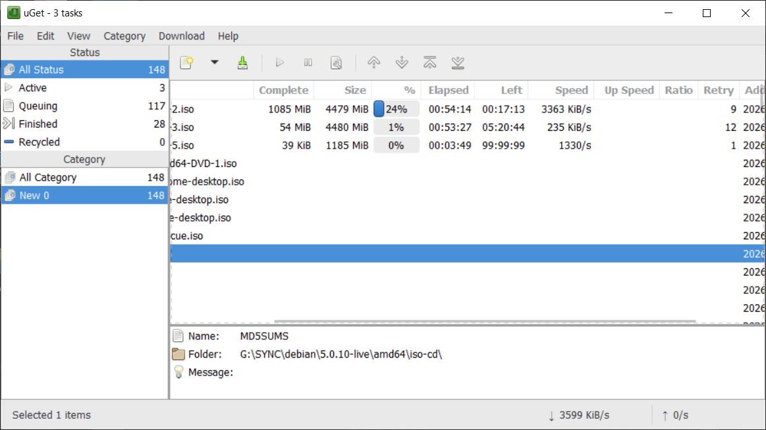The width and height of the screenshot is (766, 430).
Task: Click the Selected 1 items status text
Action: 51,416
